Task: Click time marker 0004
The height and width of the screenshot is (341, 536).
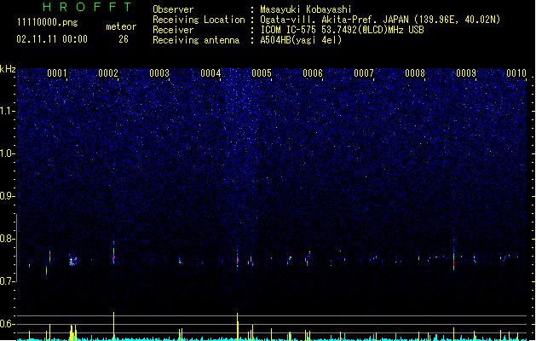Action: point(210,73)
